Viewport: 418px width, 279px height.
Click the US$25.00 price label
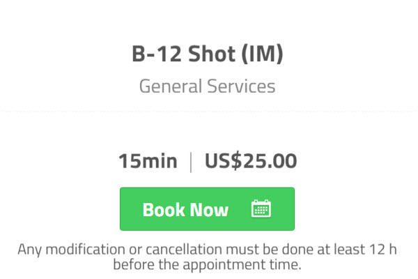pyautogui.click(x=251, y=161)
